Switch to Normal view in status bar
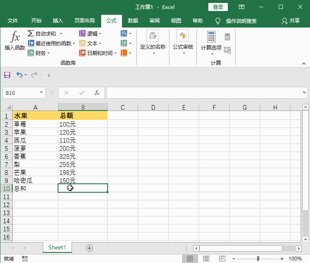 190,258
